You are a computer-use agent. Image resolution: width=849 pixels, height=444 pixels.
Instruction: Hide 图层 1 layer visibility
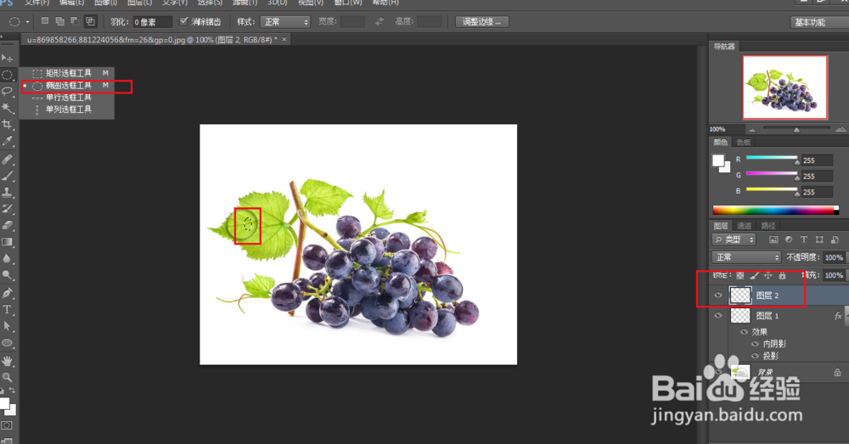point(718,315)
